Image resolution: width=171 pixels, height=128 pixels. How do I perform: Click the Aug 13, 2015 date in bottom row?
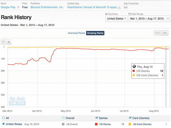click(32, 124)
